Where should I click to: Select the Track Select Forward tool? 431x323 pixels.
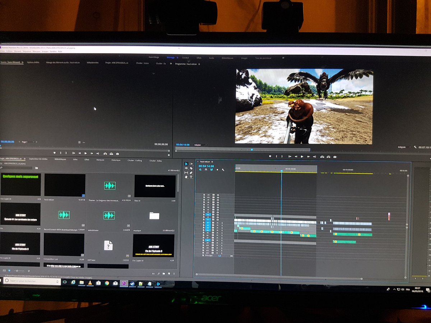tap(191, 164)
